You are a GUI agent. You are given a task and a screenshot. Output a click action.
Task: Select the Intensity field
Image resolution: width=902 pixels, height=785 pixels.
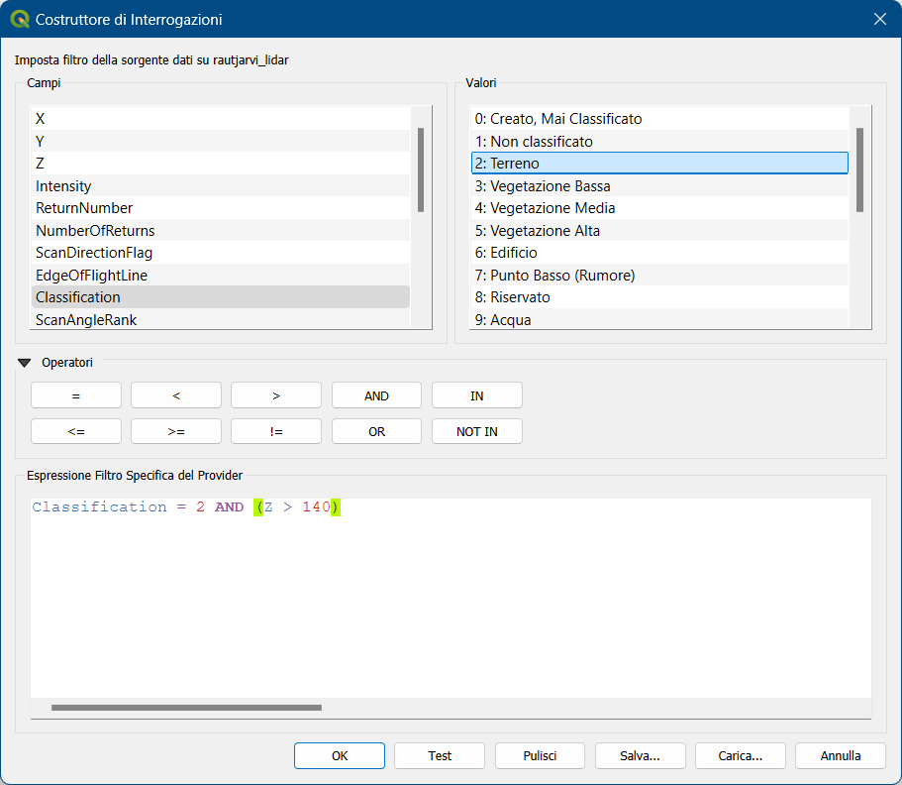click(221, 186)
